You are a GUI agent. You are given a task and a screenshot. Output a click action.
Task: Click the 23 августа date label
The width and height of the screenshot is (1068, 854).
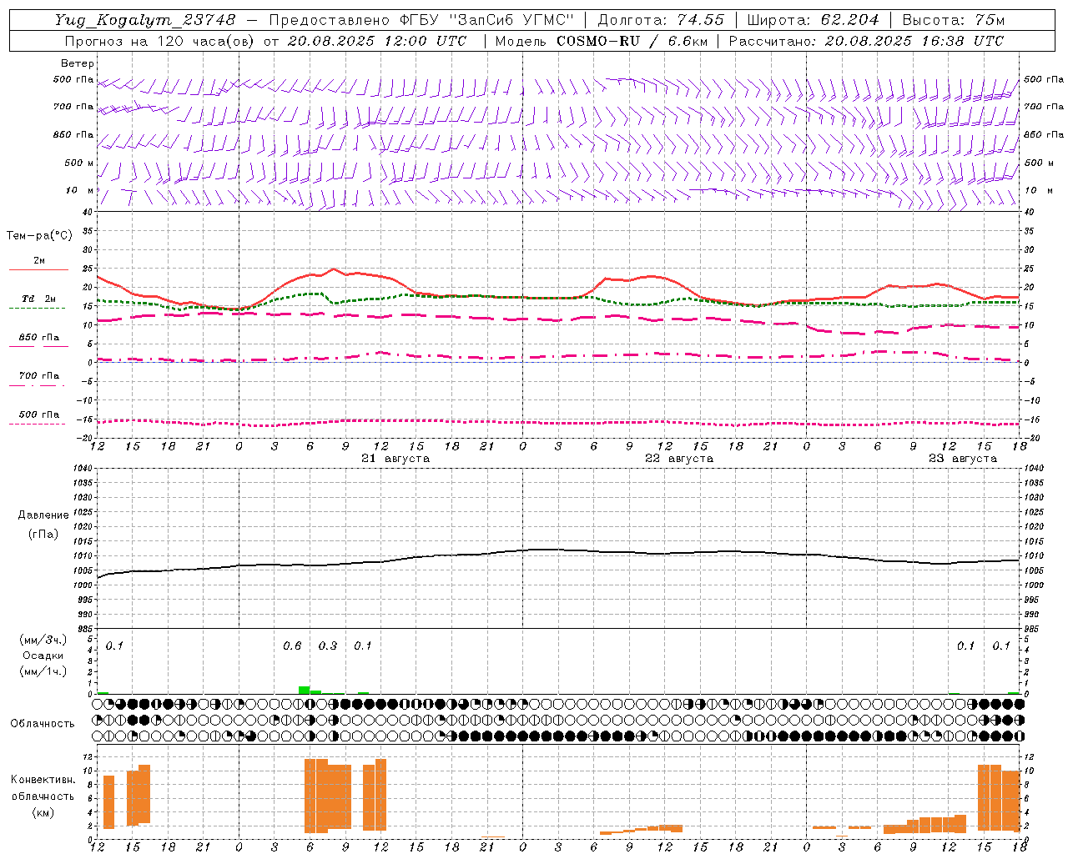963,459
